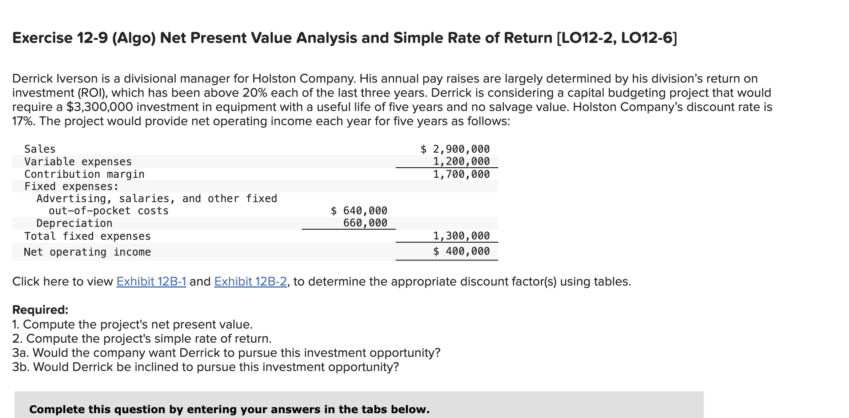Open the Exhibit 12B-2 link
This screenshot has height=418, width=849.
(x=250, y=281)
